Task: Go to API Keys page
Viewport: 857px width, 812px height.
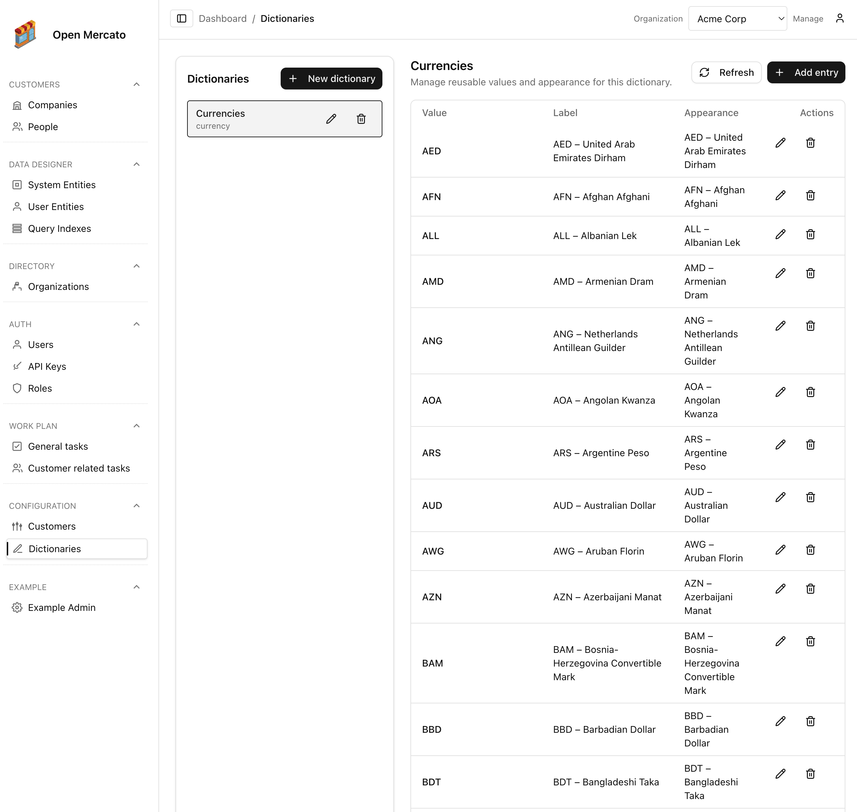Action: click(47, 367)
